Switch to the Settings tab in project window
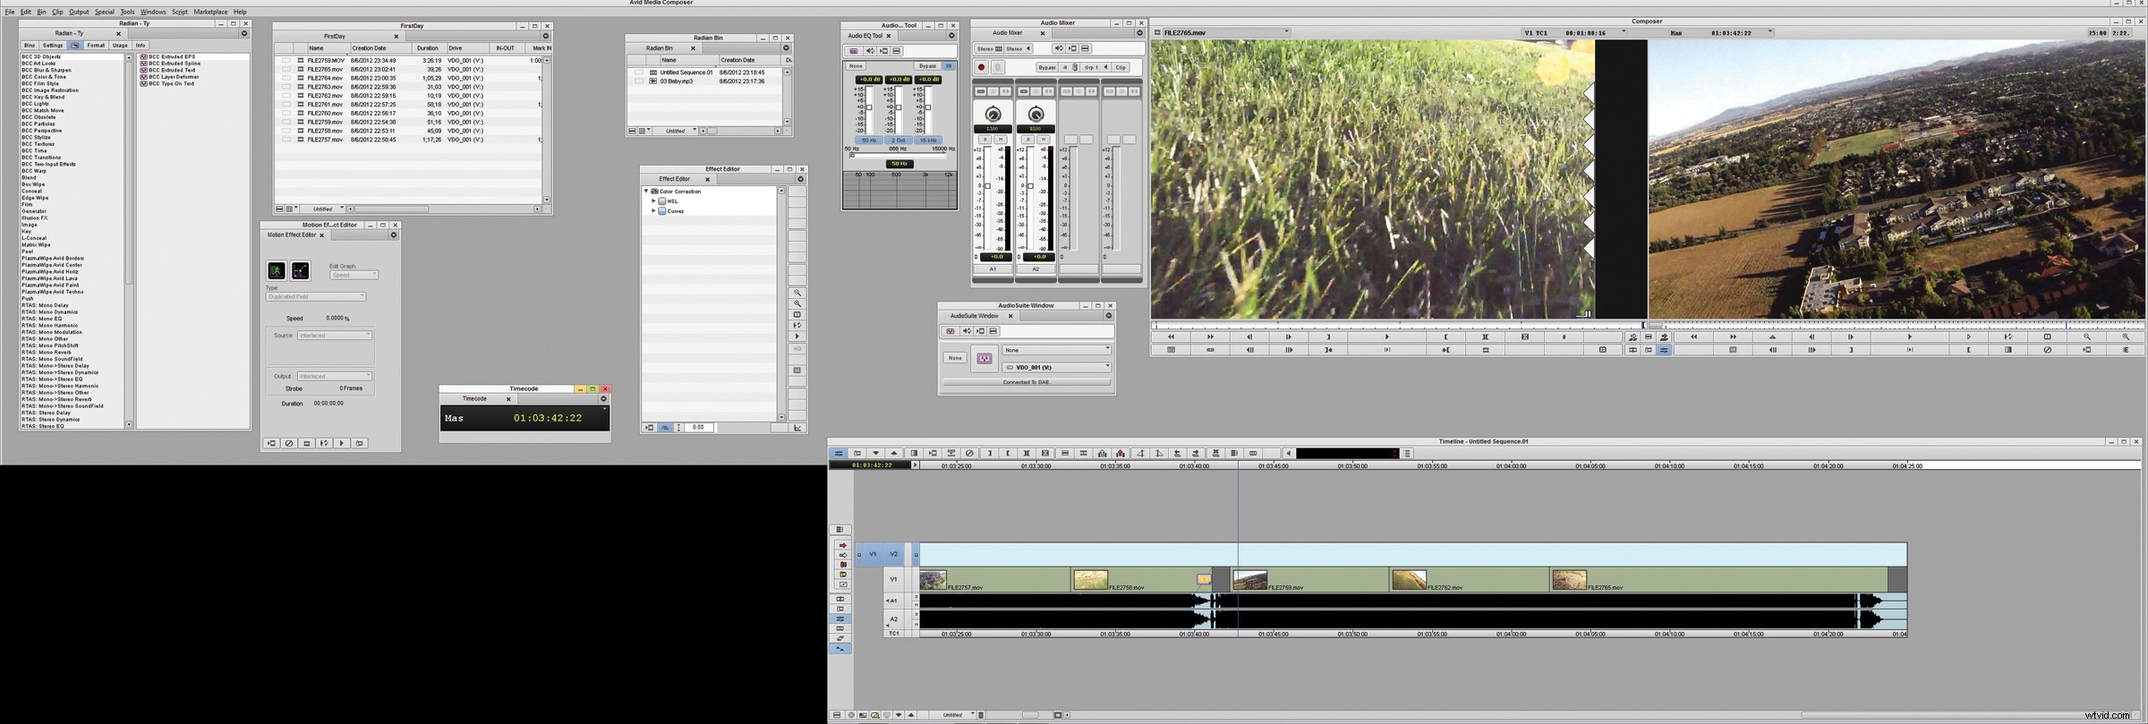2148x724 pixels. point(53,46)
